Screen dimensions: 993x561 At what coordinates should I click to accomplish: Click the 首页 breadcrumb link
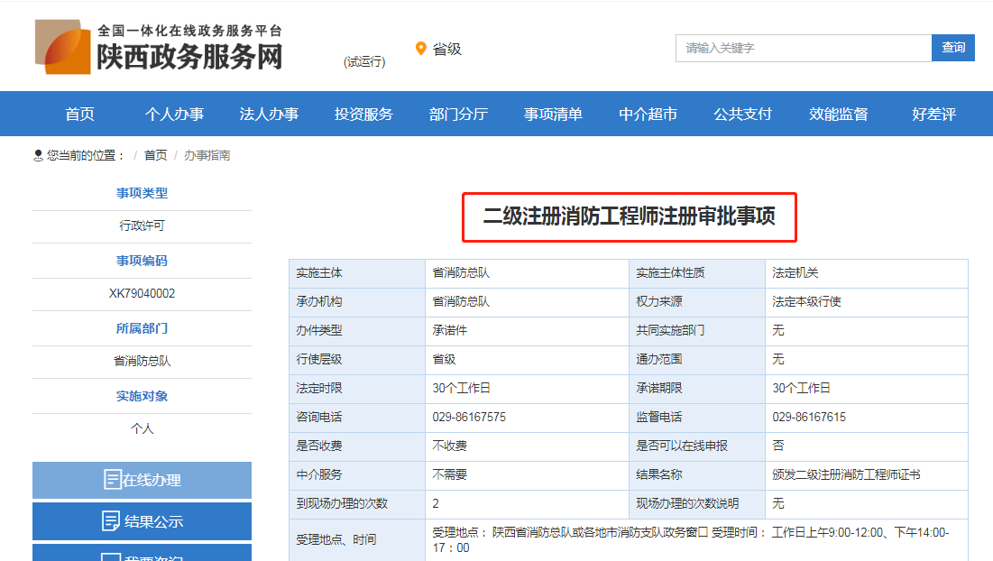tap(155, 155)
